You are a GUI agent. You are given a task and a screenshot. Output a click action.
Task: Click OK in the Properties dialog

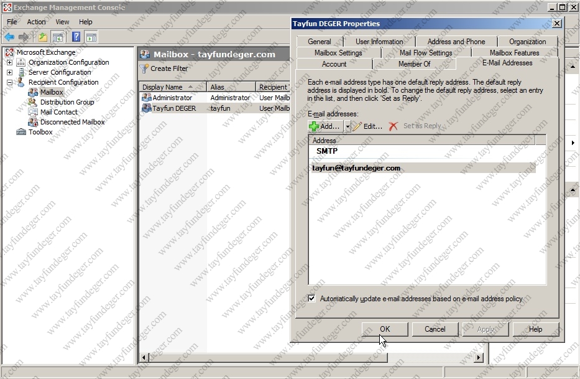point(385,329)
